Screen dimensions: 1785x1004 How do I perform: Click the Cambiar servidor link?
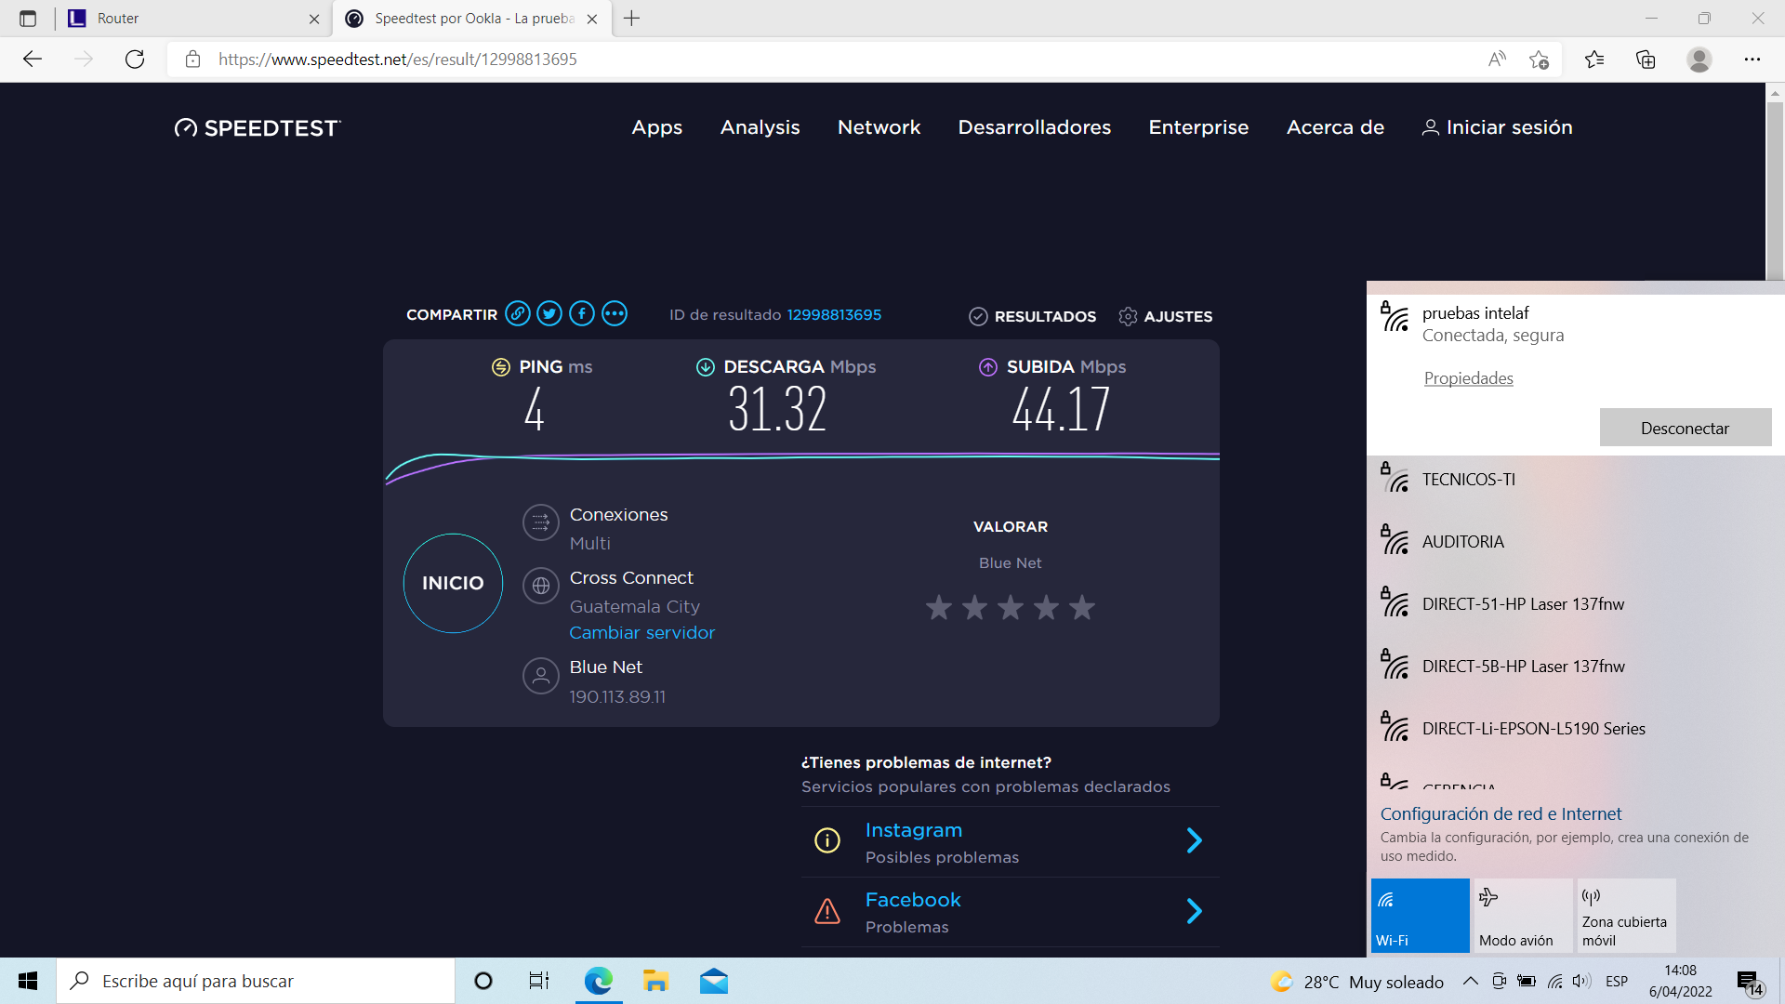pyautogui.click(x=641, y=633)
